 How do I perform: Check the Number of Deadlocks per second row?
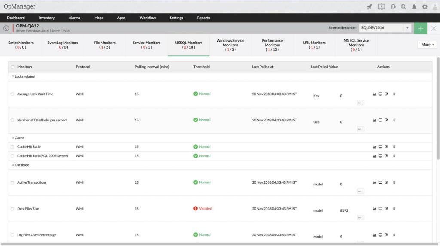12,120
